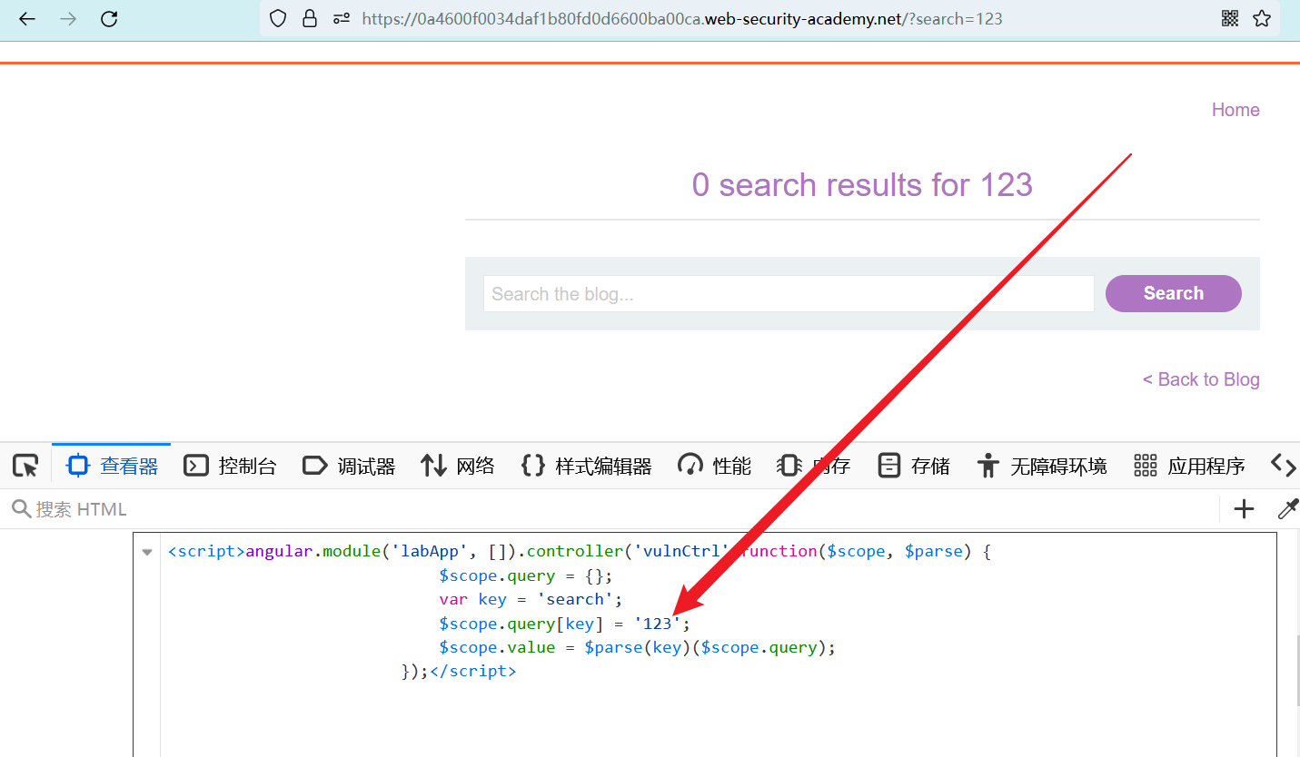Screen dimensions: 1300x757
Task: Open the 调试器 debugger tab
Action: click(349, 466)
